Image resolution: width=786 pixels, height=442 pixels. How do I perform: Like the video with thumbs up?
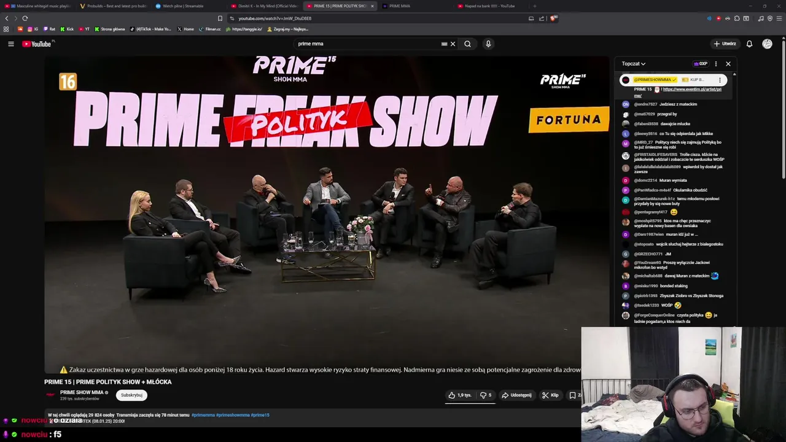click(x=460, y=395)
